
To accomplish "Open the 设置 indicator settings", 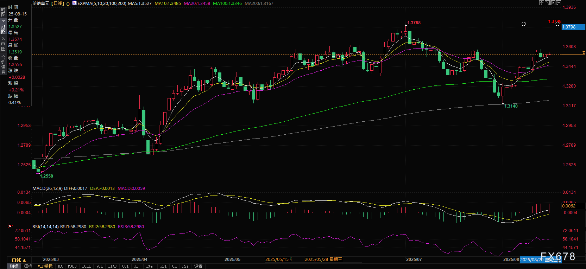I will coord(198,267).
